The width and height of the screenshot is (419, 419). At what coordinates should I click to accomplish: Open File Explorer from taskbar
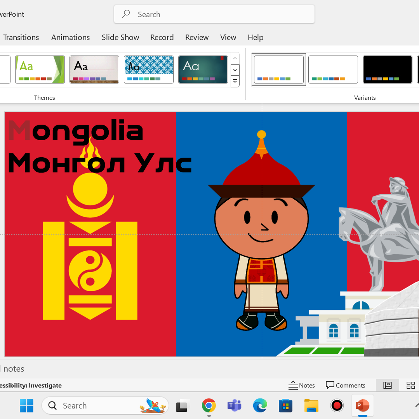311,406
